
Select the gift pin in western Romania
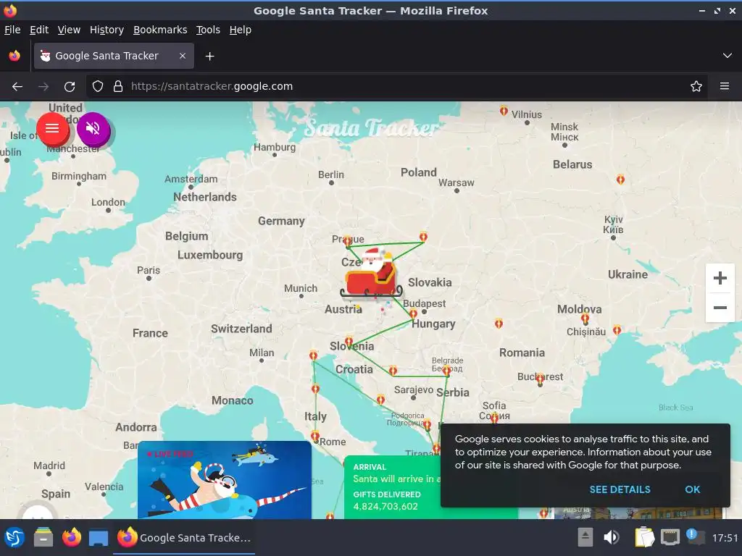[x=499, y=324]
